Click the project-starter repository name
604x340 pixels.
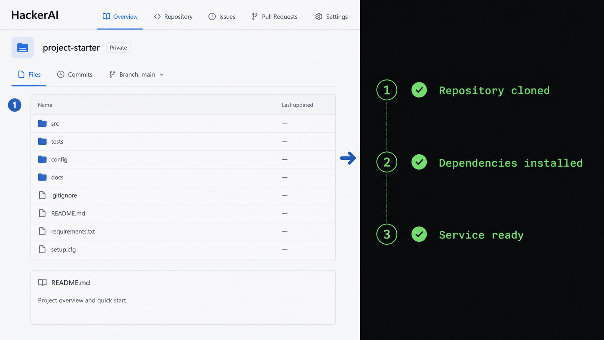pyautogui.click(x=71, y=48)
